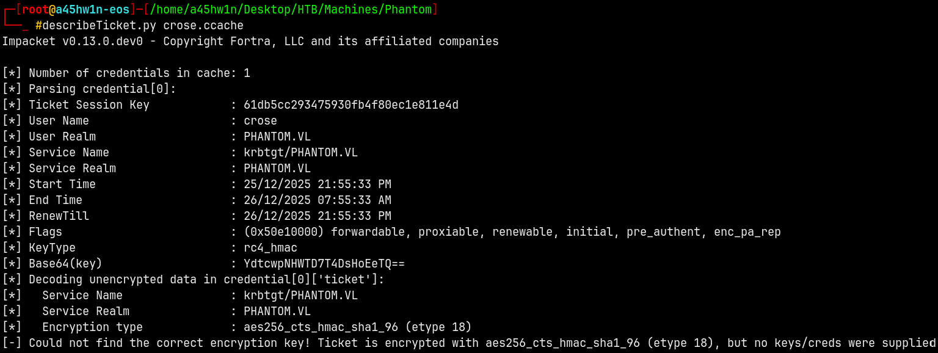Click the User Realm value PHANTOM.VL

(277, 137)
